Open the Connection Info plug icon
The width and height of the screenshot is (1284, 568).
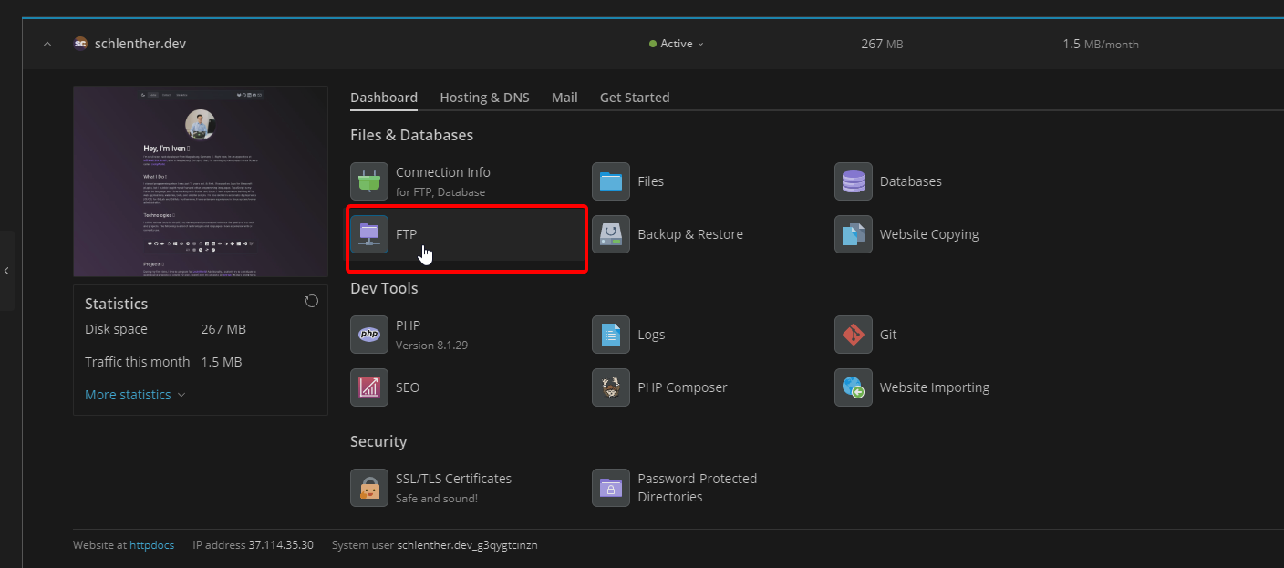click(x=369, y=181)
